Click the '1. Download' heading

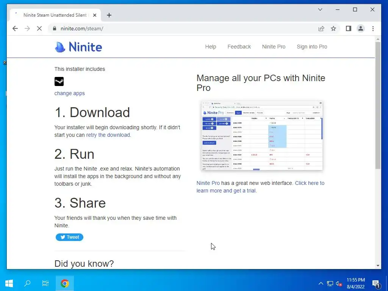(92, 112)
